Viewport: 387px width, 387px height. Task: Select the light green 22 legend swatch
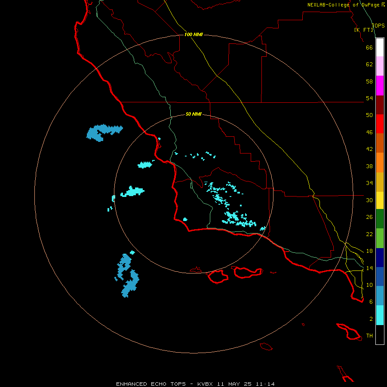380,238
